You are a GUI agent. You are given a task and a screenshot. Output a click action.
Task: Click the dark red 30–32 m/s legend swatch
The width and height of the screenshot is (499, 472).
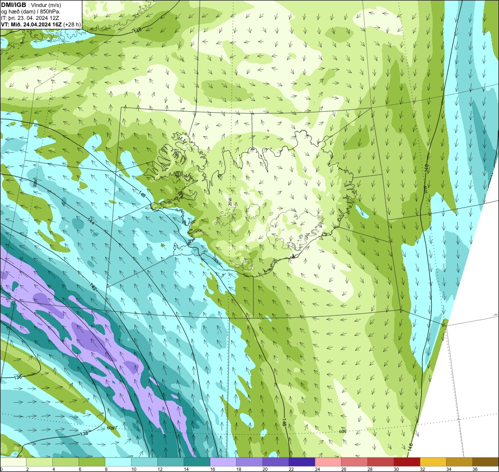tap(407, 462)
